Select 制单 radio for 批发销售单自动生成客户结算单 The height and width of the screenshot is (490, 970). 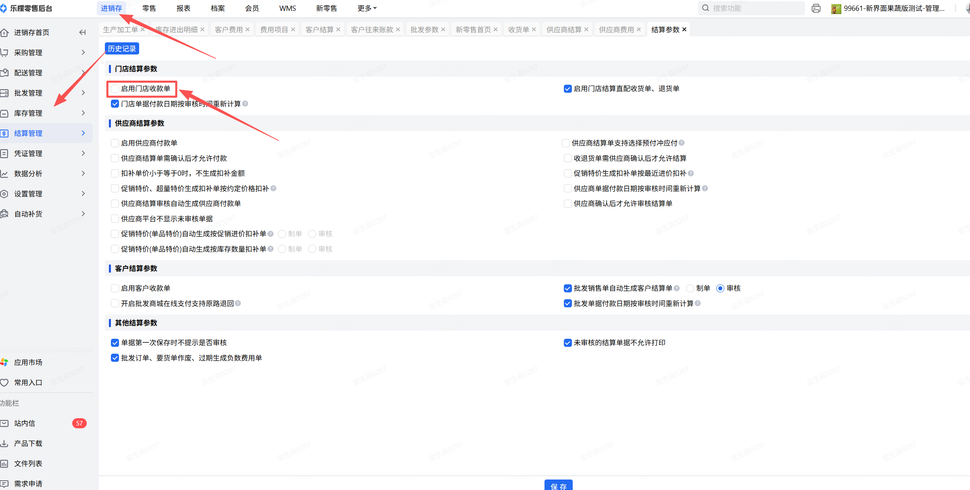[690, 288]
